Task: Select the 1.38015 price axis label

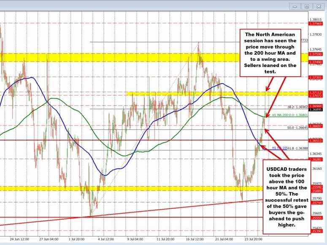Action: [316, 19]
